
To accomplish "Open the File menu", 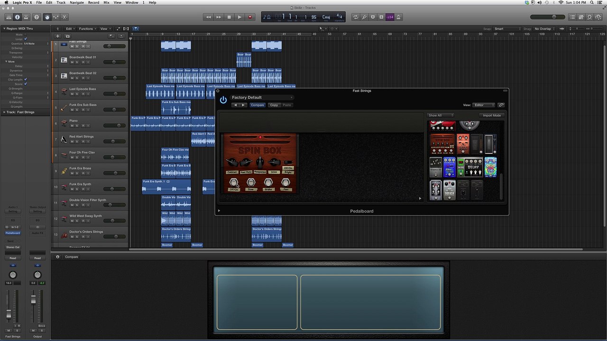I will pyautogui.click(x=39, y=3).
